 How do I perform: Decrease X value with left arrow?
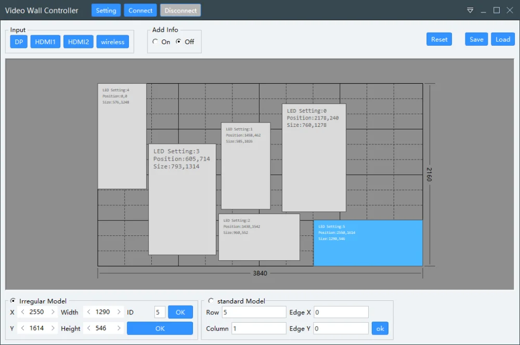(22, 312)
